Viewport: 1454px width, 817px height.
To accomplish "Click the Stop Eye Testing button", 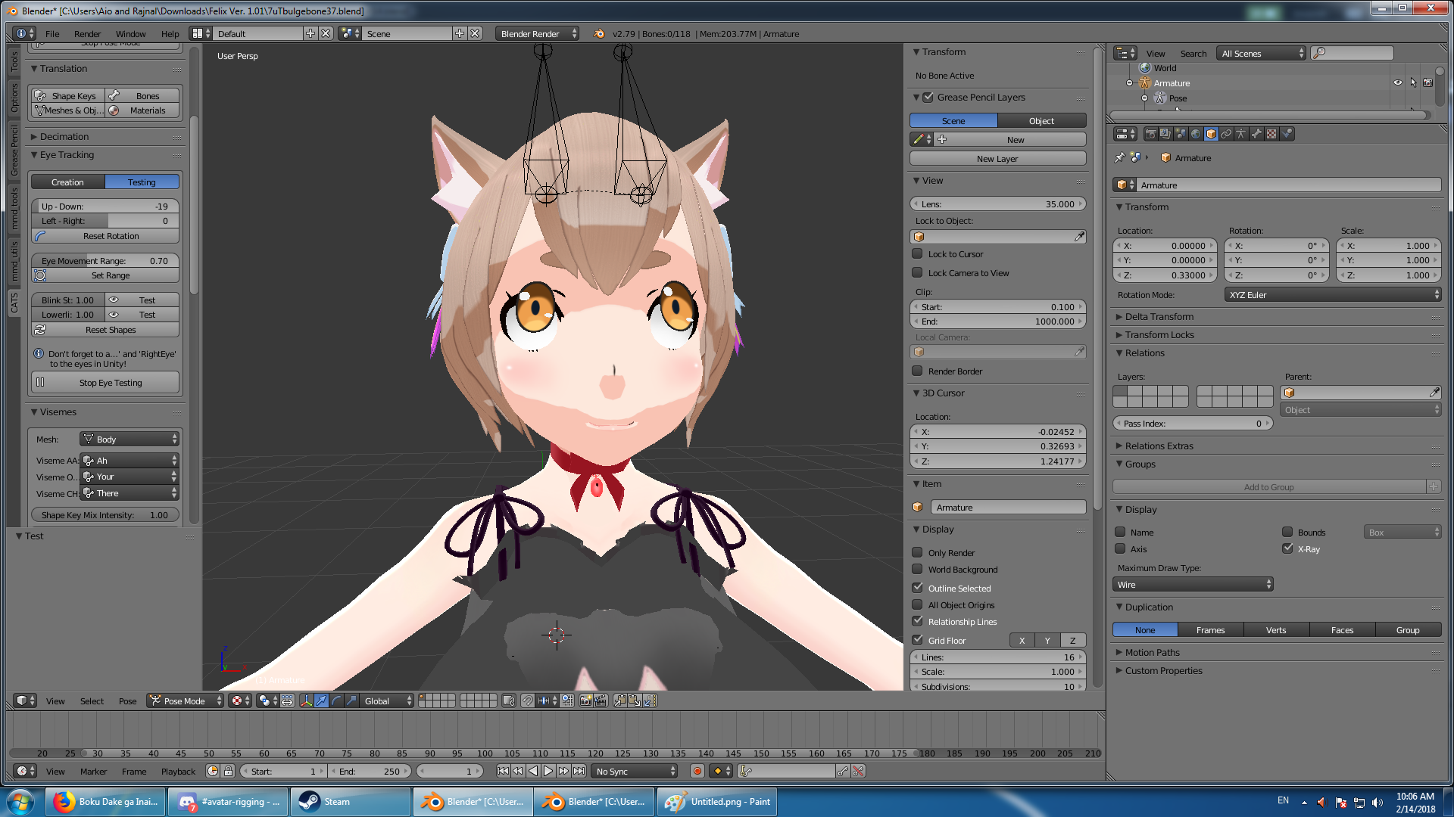I will pyautogui.click(x=105, y=383).
